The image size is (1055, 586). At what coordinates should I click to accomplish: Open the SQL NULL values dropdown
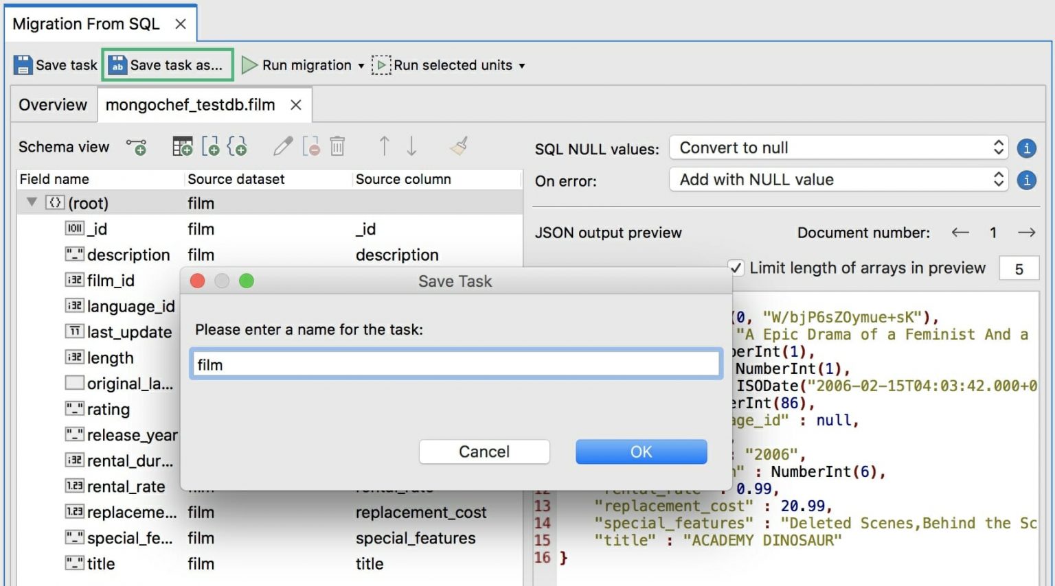(838, 148)
